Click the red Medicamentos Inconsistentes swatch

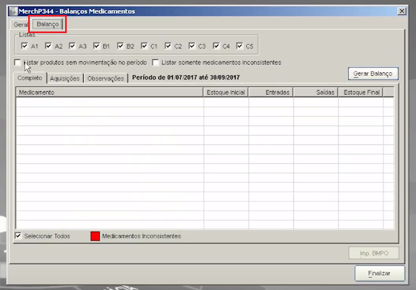(95, 236)
